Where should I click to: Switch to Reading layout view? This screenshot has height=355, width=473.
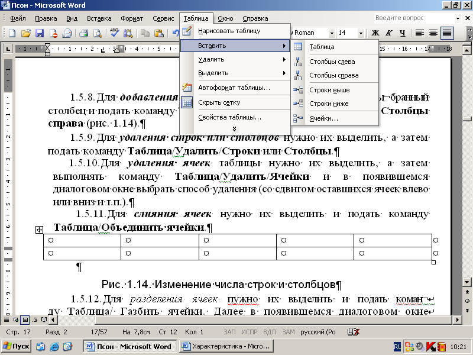(44, 319)
